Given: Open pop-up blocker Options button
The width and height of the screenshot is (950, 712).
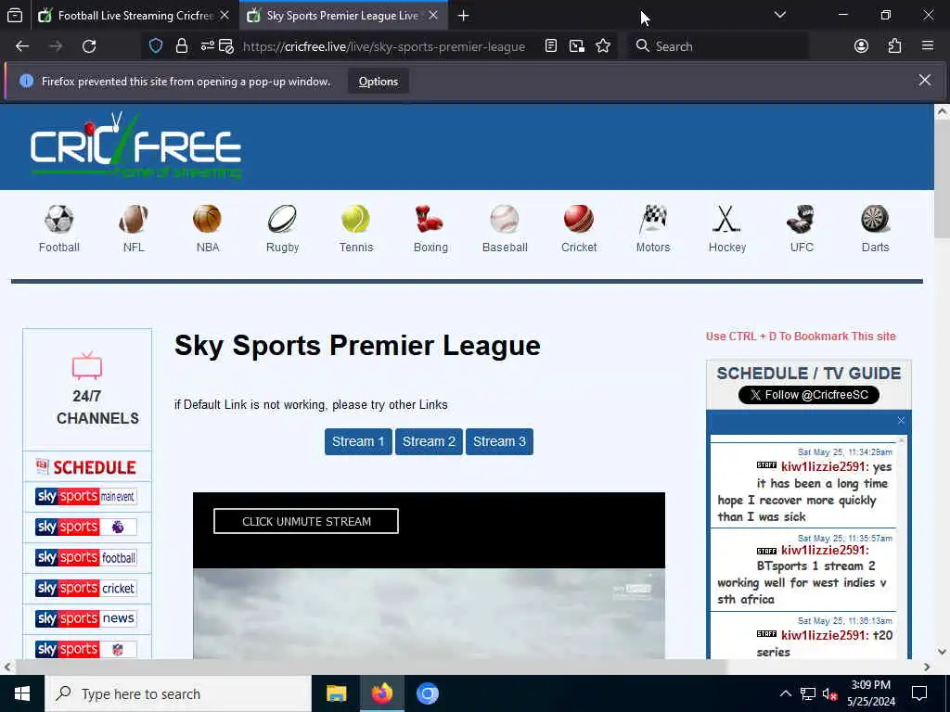Looking at the screenshot, I should (x=379, y=82).
